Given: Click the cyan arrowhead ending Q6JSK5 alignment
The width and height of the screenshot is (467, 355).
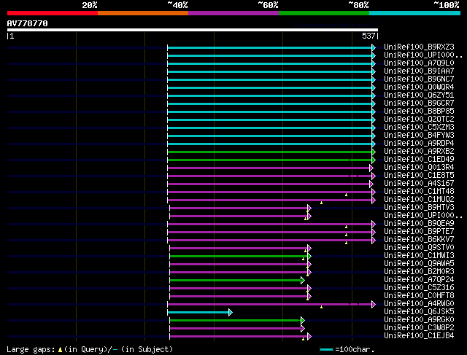Looking at the screenshot, I should tap(231, 313).
